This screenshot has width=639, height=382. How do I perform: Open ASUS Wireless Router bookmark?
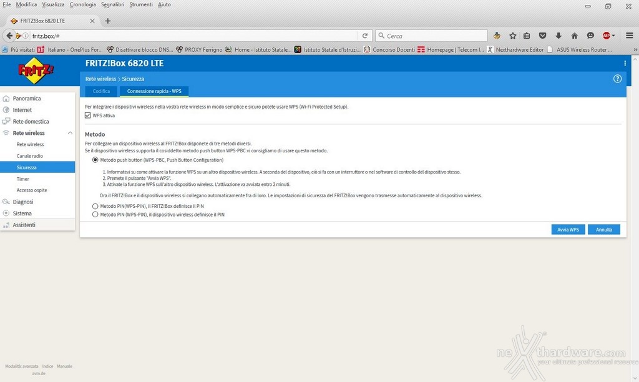580,50
